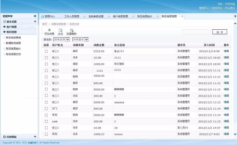Screen dimensions: 237x145
Task: Click the 全选 select-all icon
Action: 60,30
